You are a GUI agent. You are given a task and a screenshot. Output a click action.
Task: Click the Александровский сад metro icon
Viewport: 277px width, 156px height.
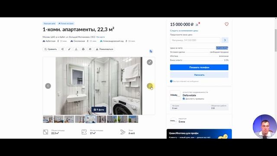tap(101, 41)
